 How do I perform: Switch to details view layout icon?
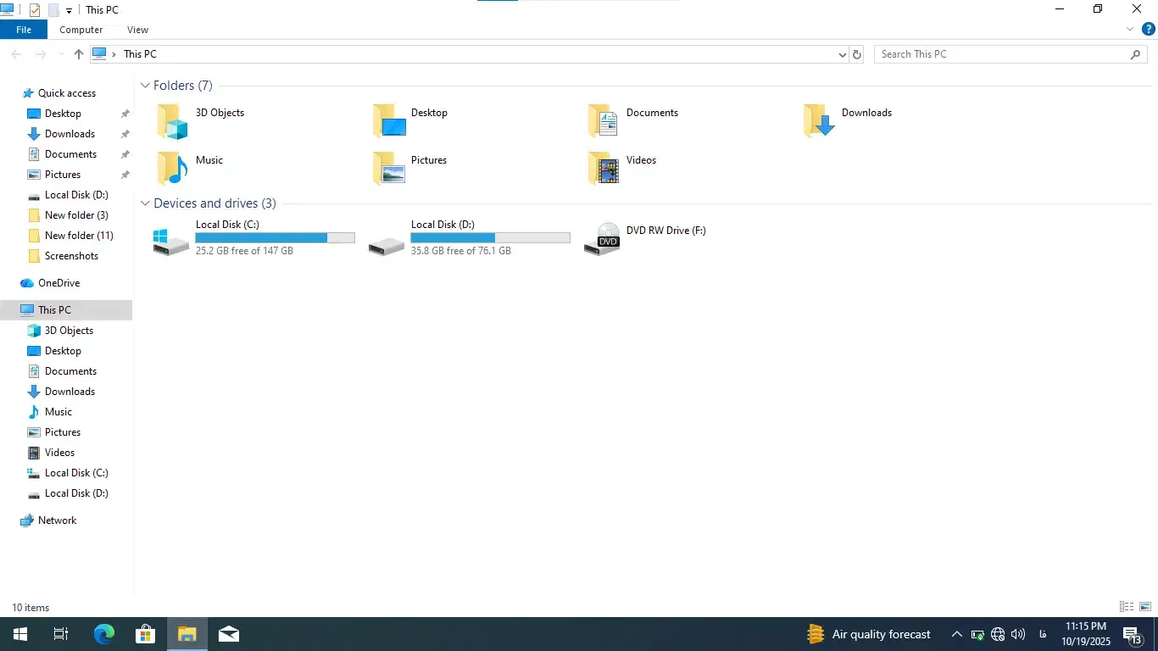1127,607
